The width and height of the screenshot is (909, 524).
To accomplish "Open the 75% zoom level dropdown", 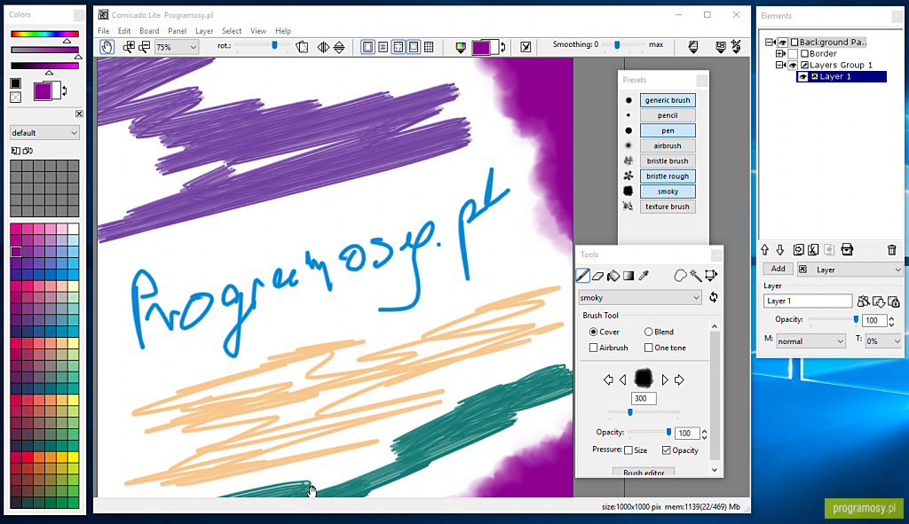I will (x=177, y=48).
